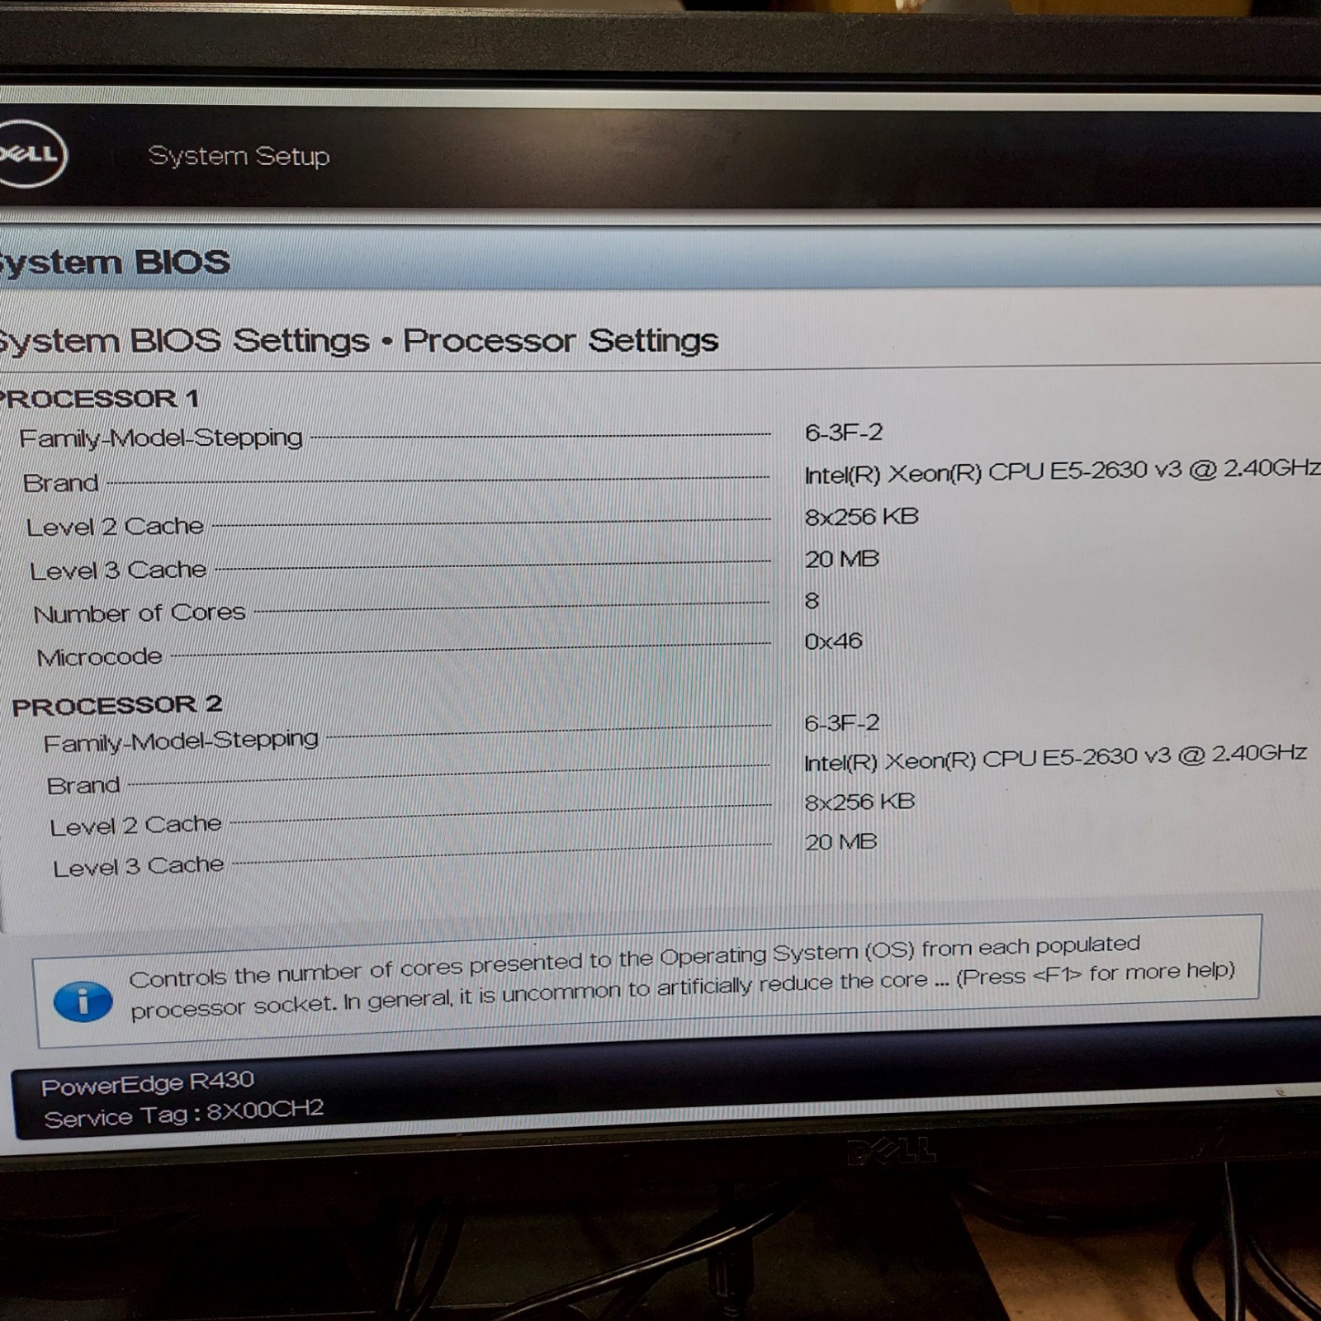Screen dimensions: 1321x1321
Task: Select Processor 1 Family-Model-Stepping label
Action: (161, 438)
